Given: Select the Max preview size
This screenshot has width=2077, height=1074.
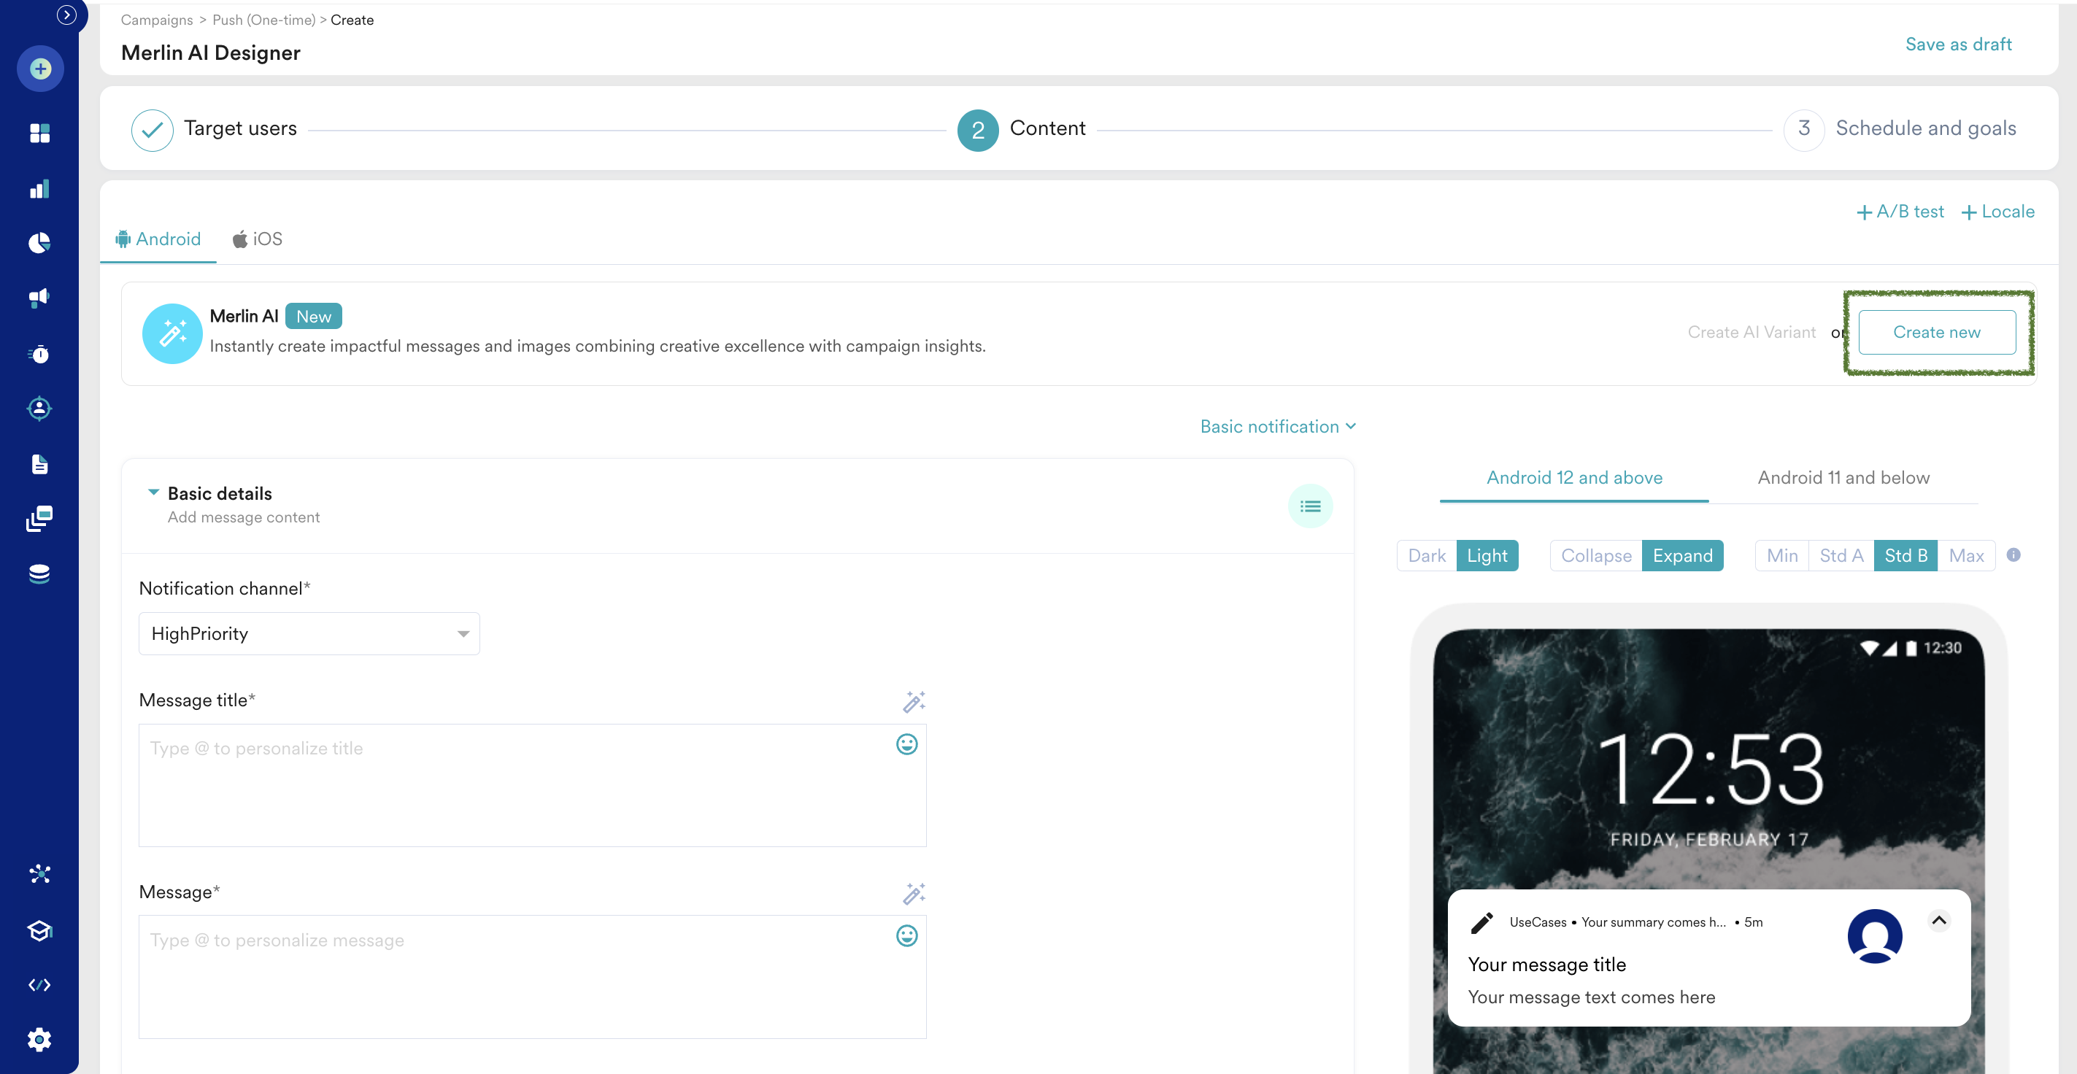Looking at the screenshot, I should [1967, 555].
